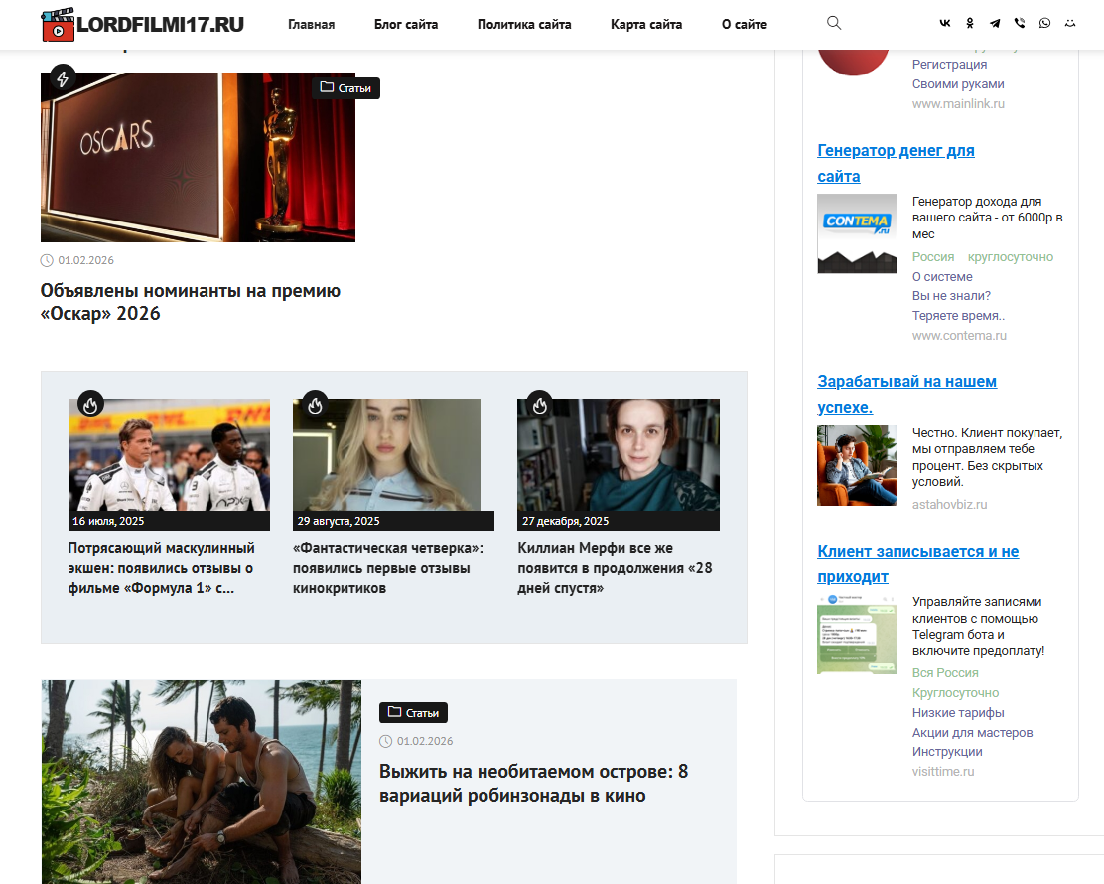Click date 27 декабря, 2025
The width and height of the screenshot is (1104, 884).
[565, 521]
